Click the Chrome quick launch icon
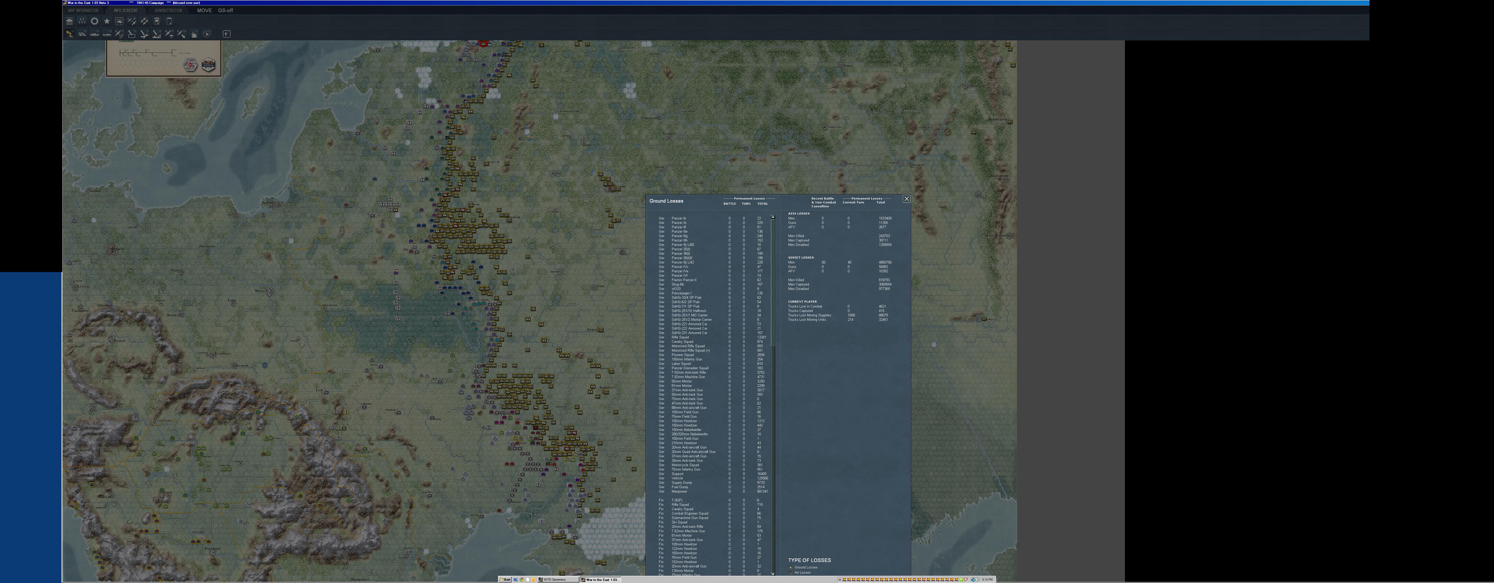The height and width of the screenshot is (583, 1494). click(522, 580)
